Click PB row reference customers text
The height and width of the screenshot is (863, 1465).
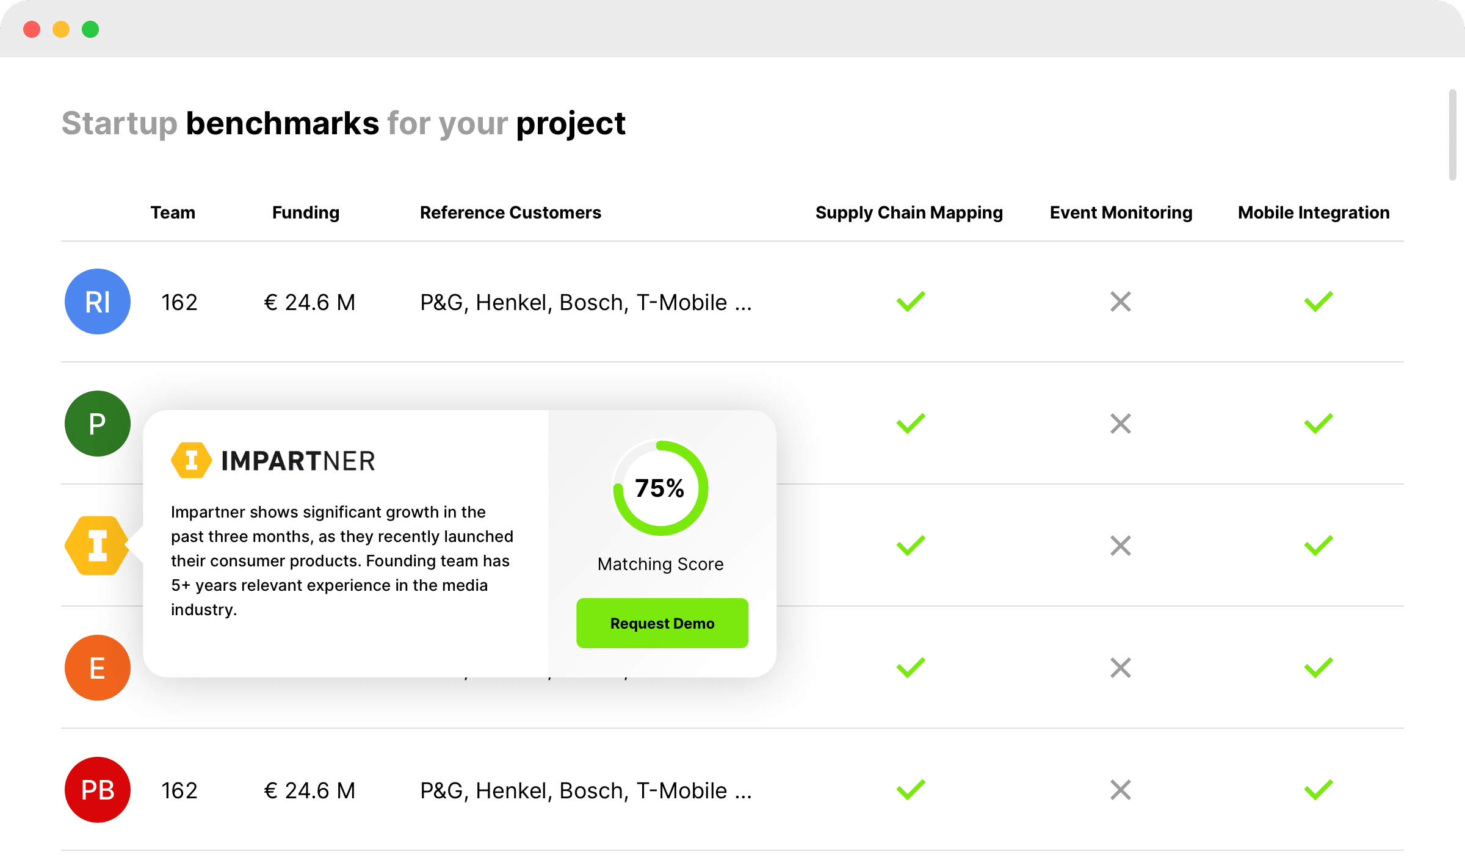[x=586, y=791]
